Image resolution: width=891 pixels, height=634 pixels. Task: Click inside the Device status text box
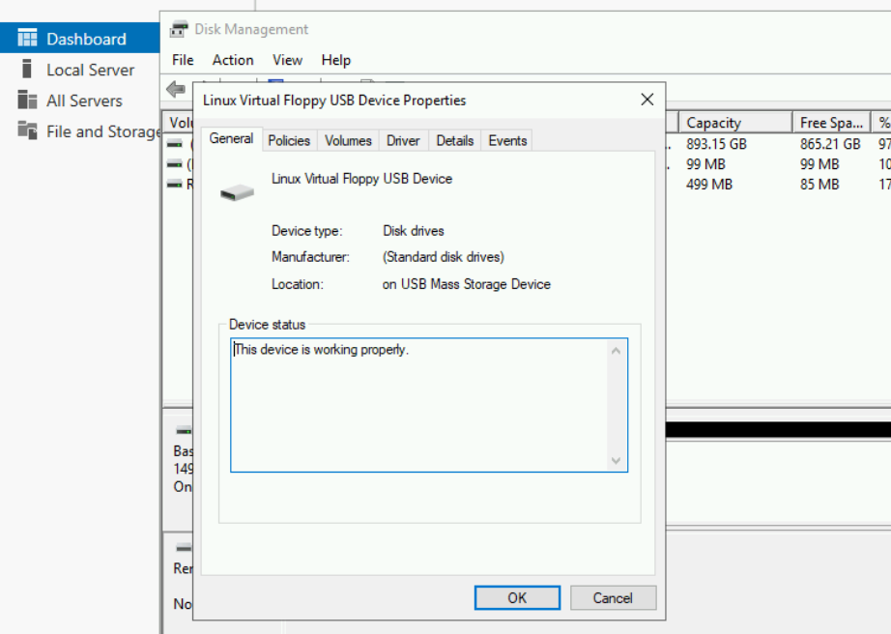tap(429, 405)
